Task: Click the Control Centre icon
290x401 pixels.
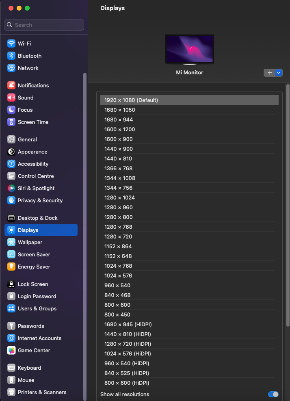Action: click(11, 176)
